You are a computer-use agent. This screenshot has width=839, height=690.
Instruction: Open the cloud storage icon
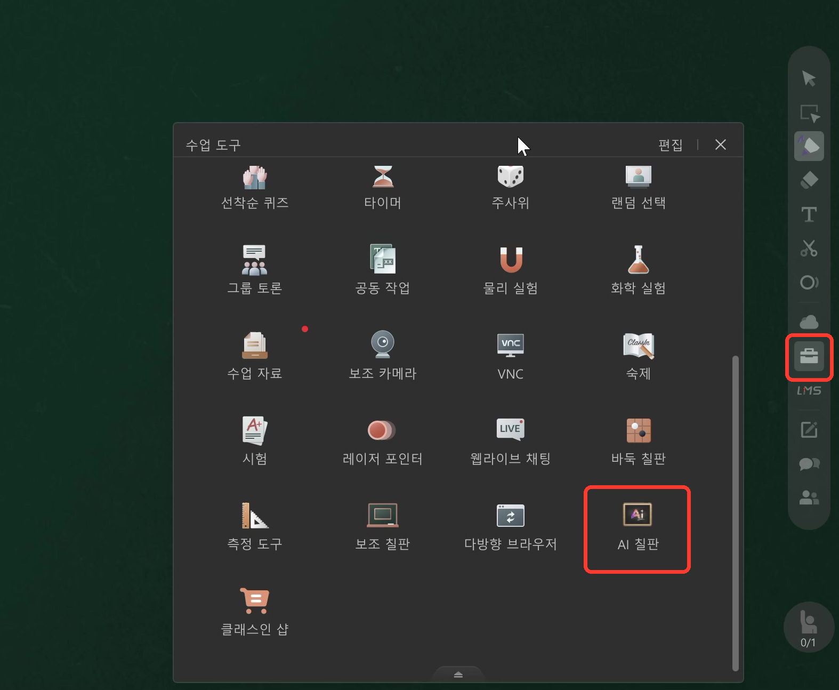tap(809, 322)
